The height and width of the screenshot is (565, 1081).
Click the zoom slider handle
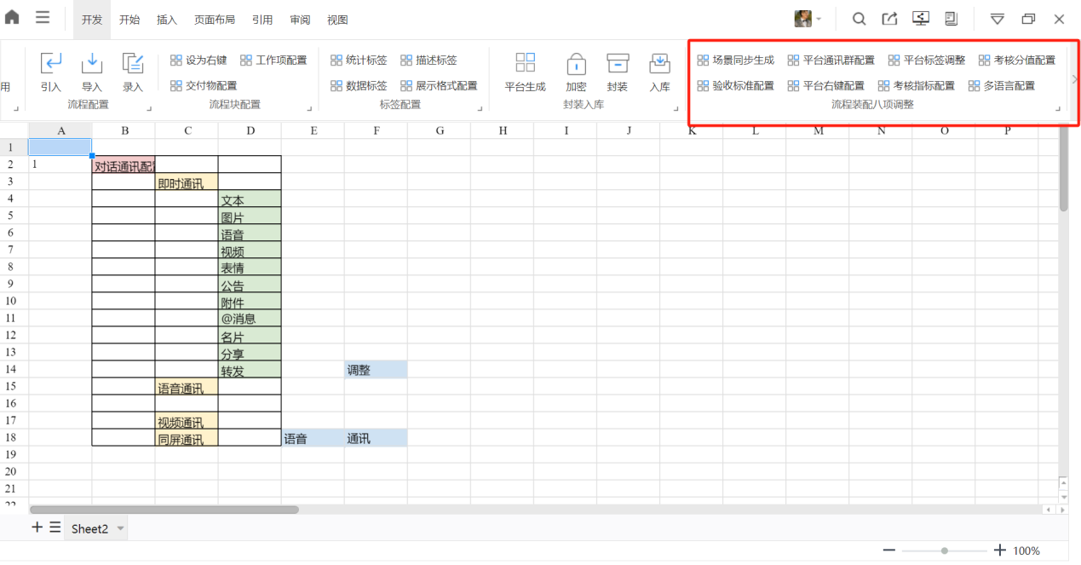(945, 551)
